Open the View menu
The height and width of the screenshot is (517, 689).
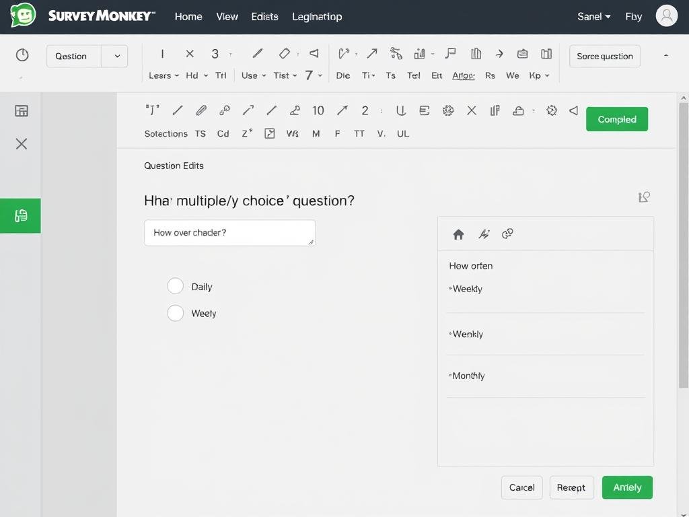[x=227, y=16]
